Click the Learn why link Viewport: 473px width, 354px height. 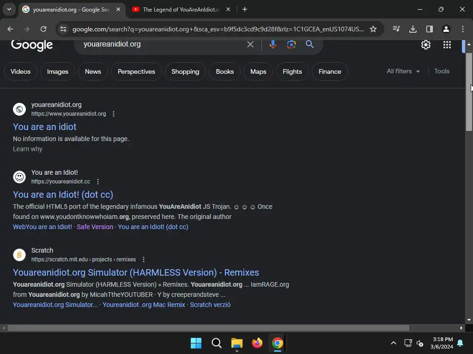(x=27, y=149)
